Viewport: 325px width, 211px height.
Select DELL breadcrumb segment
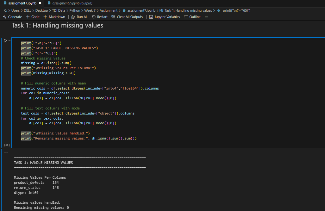click(x=27, y=10)
